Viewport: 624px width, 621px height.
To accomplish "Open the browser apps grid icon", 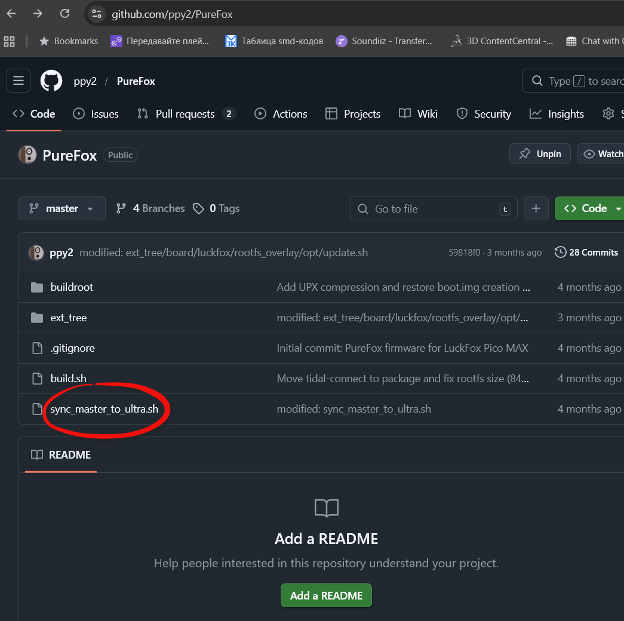I will tap(9, 41).
